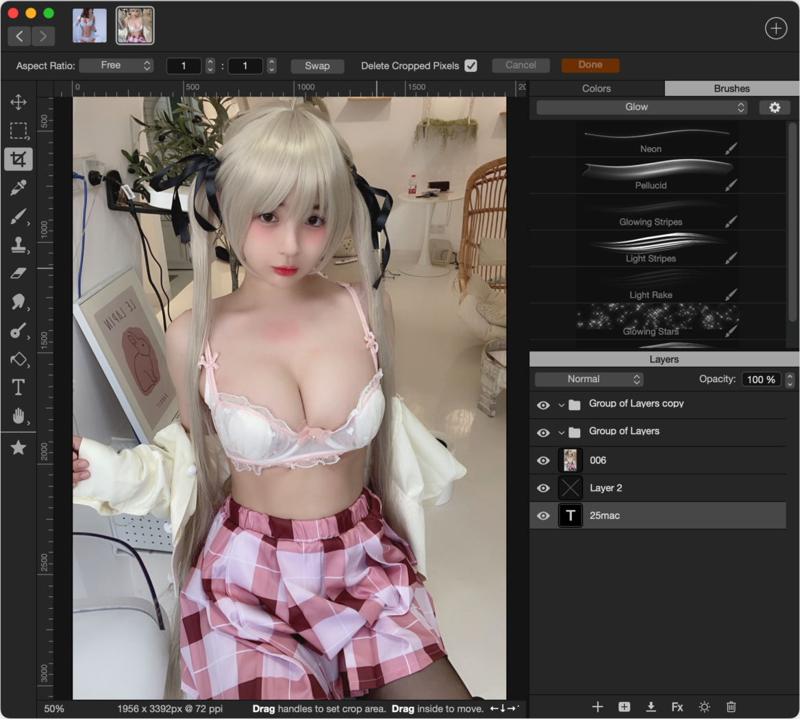Click the brush list scrollbar

(x=792, y=223)
